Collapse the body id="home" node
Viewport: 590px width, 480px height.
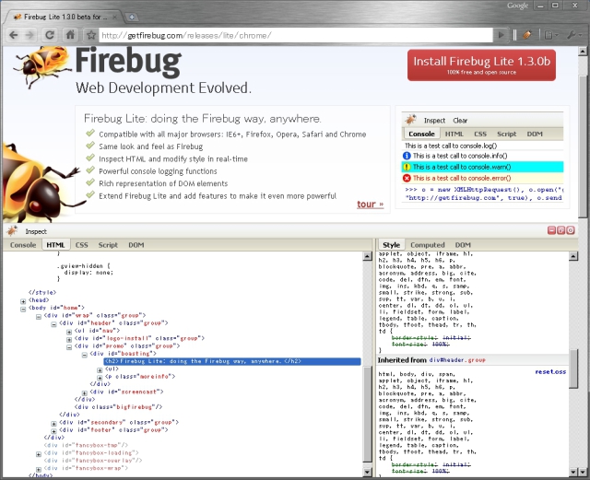[23, 309]
